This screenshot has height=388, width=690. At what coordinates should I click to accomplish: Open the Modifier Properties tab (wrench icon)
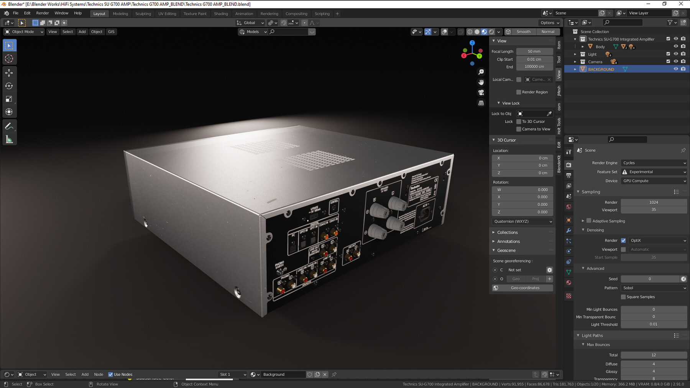coord(569,230)
